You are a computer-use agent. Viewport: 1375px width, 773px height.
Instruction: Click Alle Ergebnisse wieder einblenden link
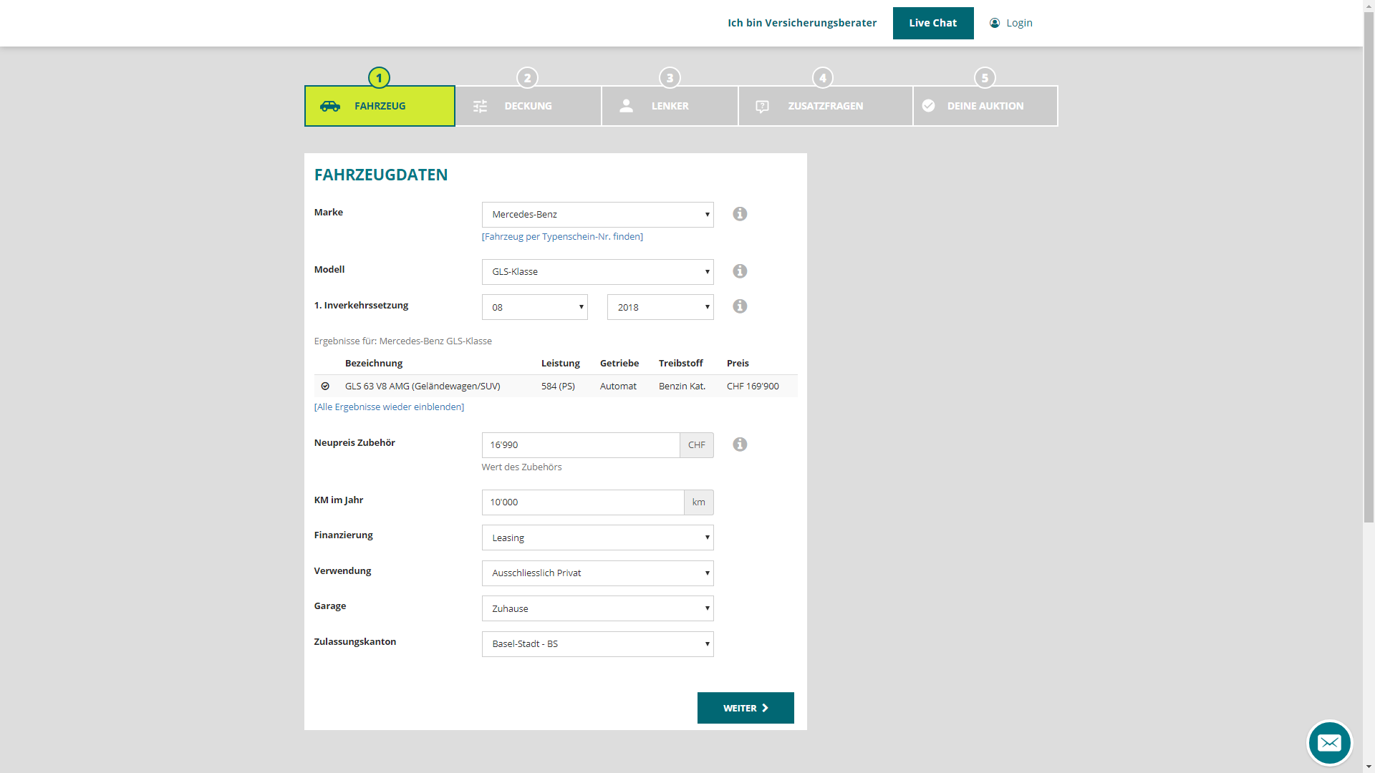389,407
